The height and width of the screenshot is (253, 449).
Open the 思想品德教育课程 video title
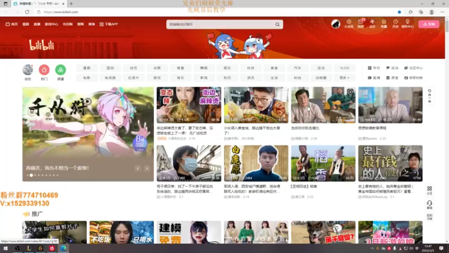click(x=372, y=128)
